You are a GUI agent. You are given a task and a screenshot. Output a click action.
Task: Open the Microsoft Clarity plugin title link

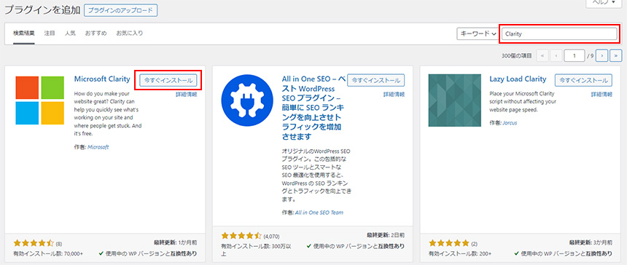point(102,79)
